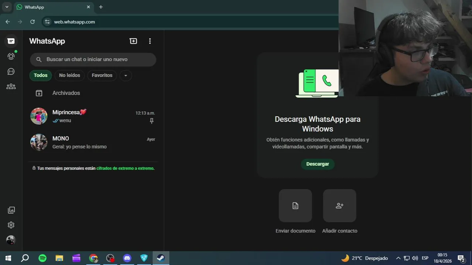This screenshot has height=265, width=472.
Task: Select the No leídos filter
Action: tap(69, 75)
